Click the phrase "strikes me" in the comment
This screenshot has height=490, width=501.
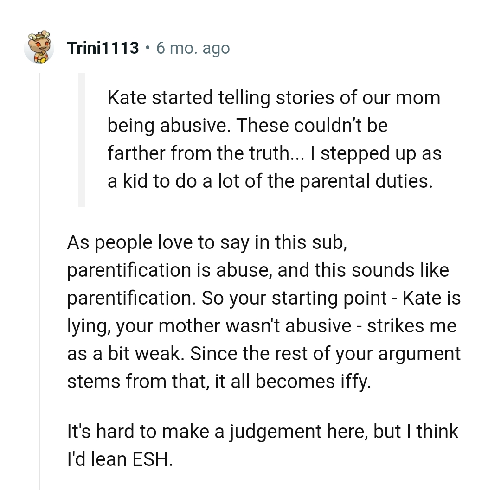(x=411, y=326)
